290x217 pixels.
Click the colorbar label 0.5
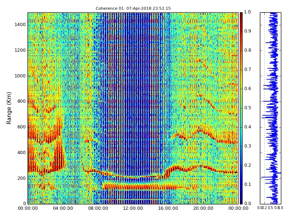click(248, 108)
